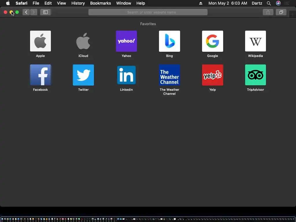Click the eject icon in menu bar
This screenshot has height=222, width=296.
(201, 3)
